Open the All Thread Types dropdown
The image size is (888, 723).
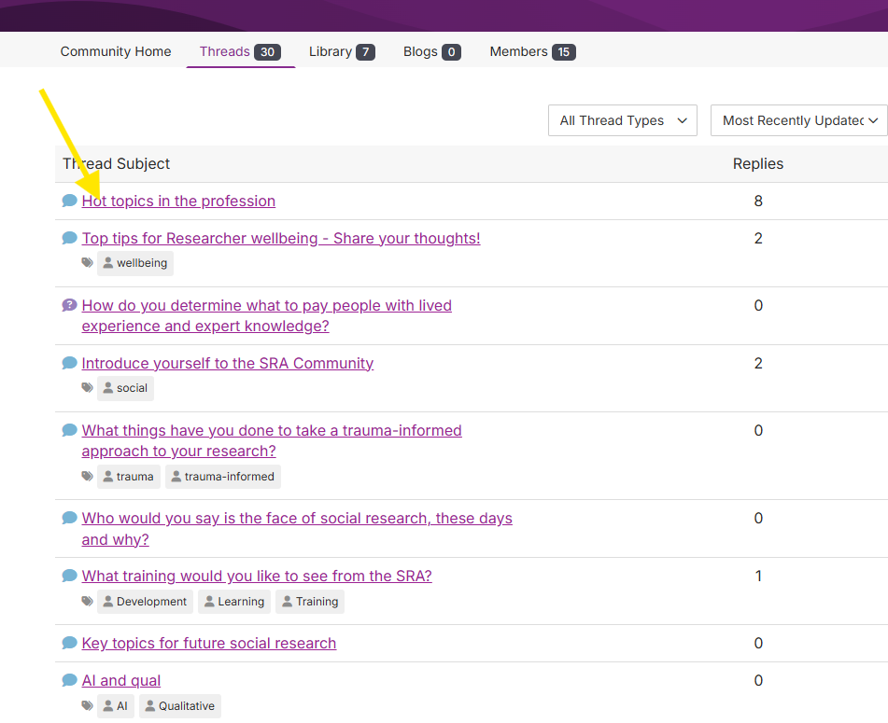pyautogui.click(x=623, y=120)
